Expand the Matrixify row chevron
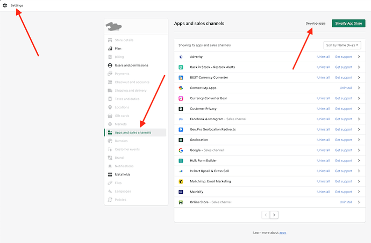371x243 pixels. pos(359,192)
